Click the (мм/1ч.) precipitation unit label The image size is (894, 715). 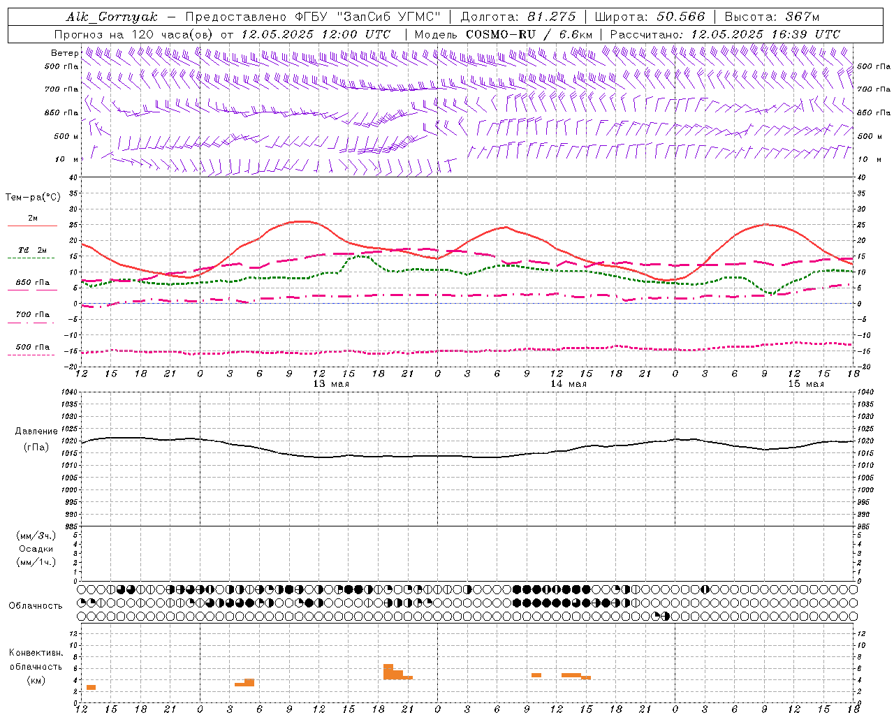36,562
